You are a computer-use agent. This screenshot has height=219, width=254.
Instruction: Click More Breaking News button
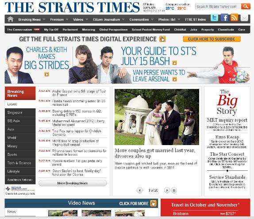(73, 183)
